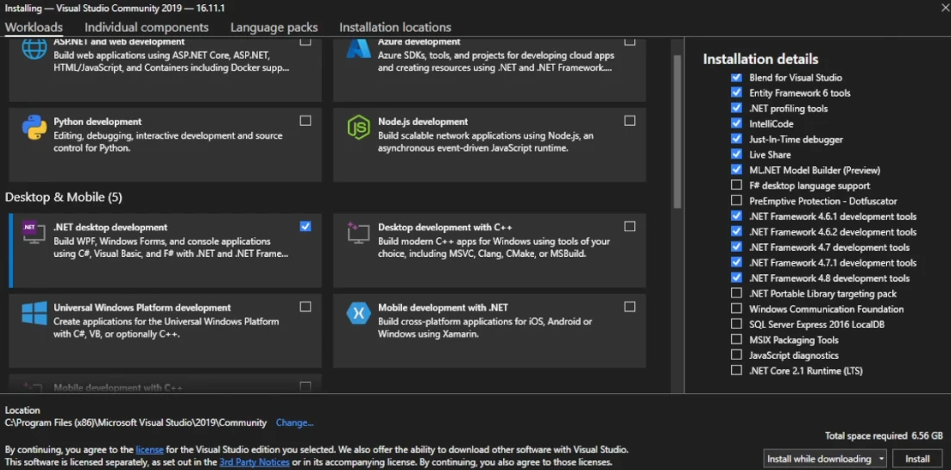The image size is (951, 470).
Task: Select the Mobile development with .NET title
Action: click(x=443, y=308)
